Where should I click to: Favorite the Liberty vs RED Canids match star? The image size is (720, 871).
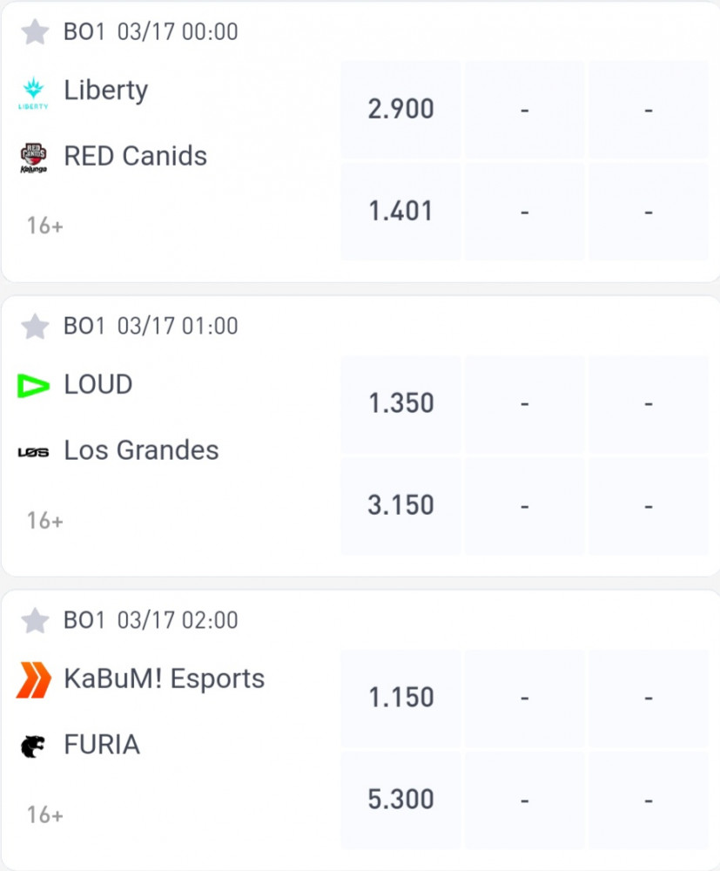(35, 31)
